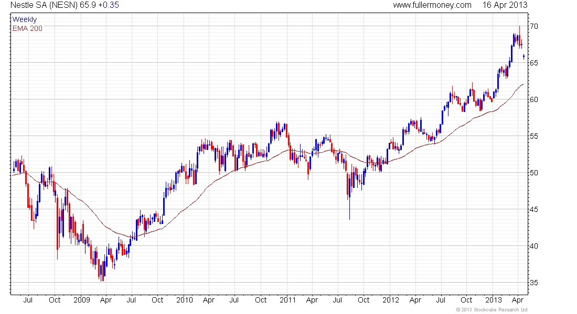Click the long-wick candle spiking to 44 in 2011
This screenshot has width=577, height=314.
tap(349, 197)
